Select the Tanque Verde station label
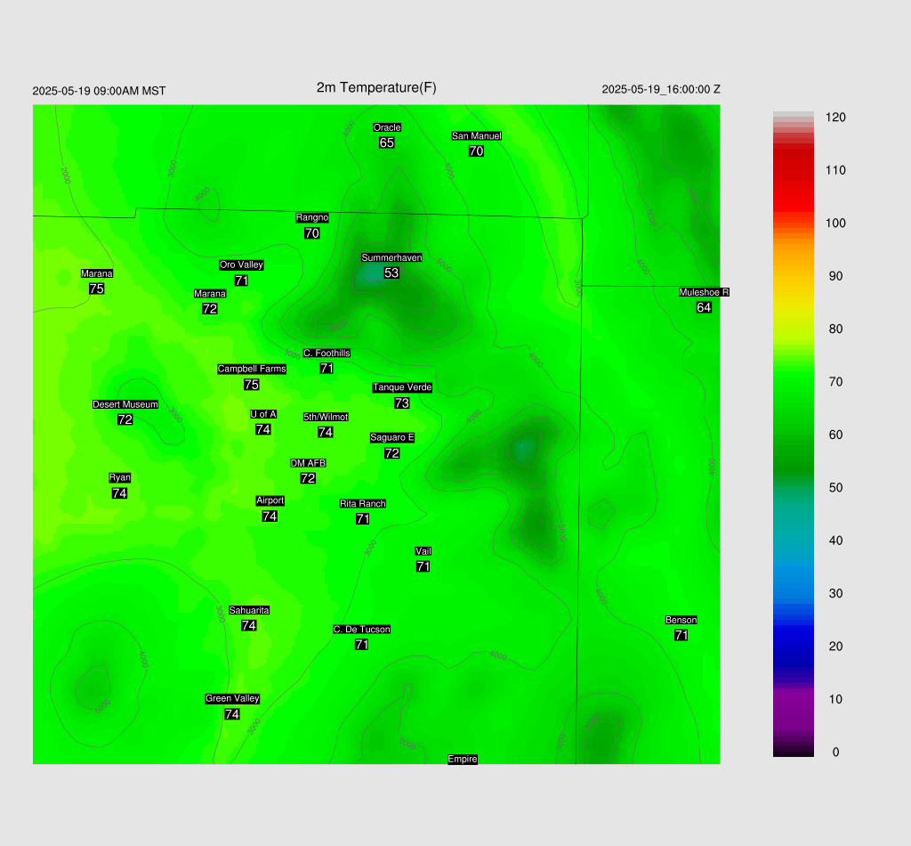 coord(402,387)
